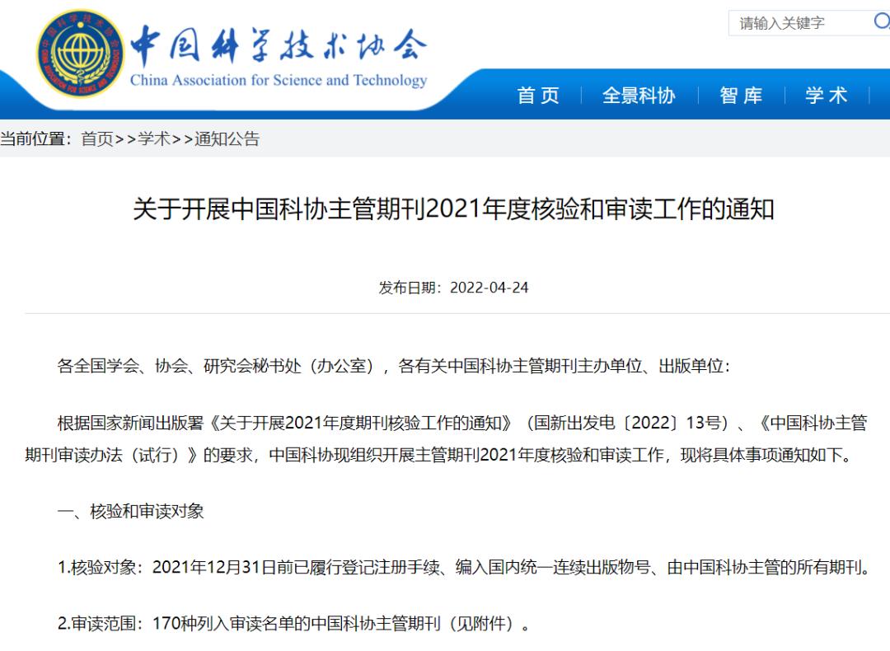
Task: Go to 学术 in the blue navigation bar
Action: pos(826,96)
